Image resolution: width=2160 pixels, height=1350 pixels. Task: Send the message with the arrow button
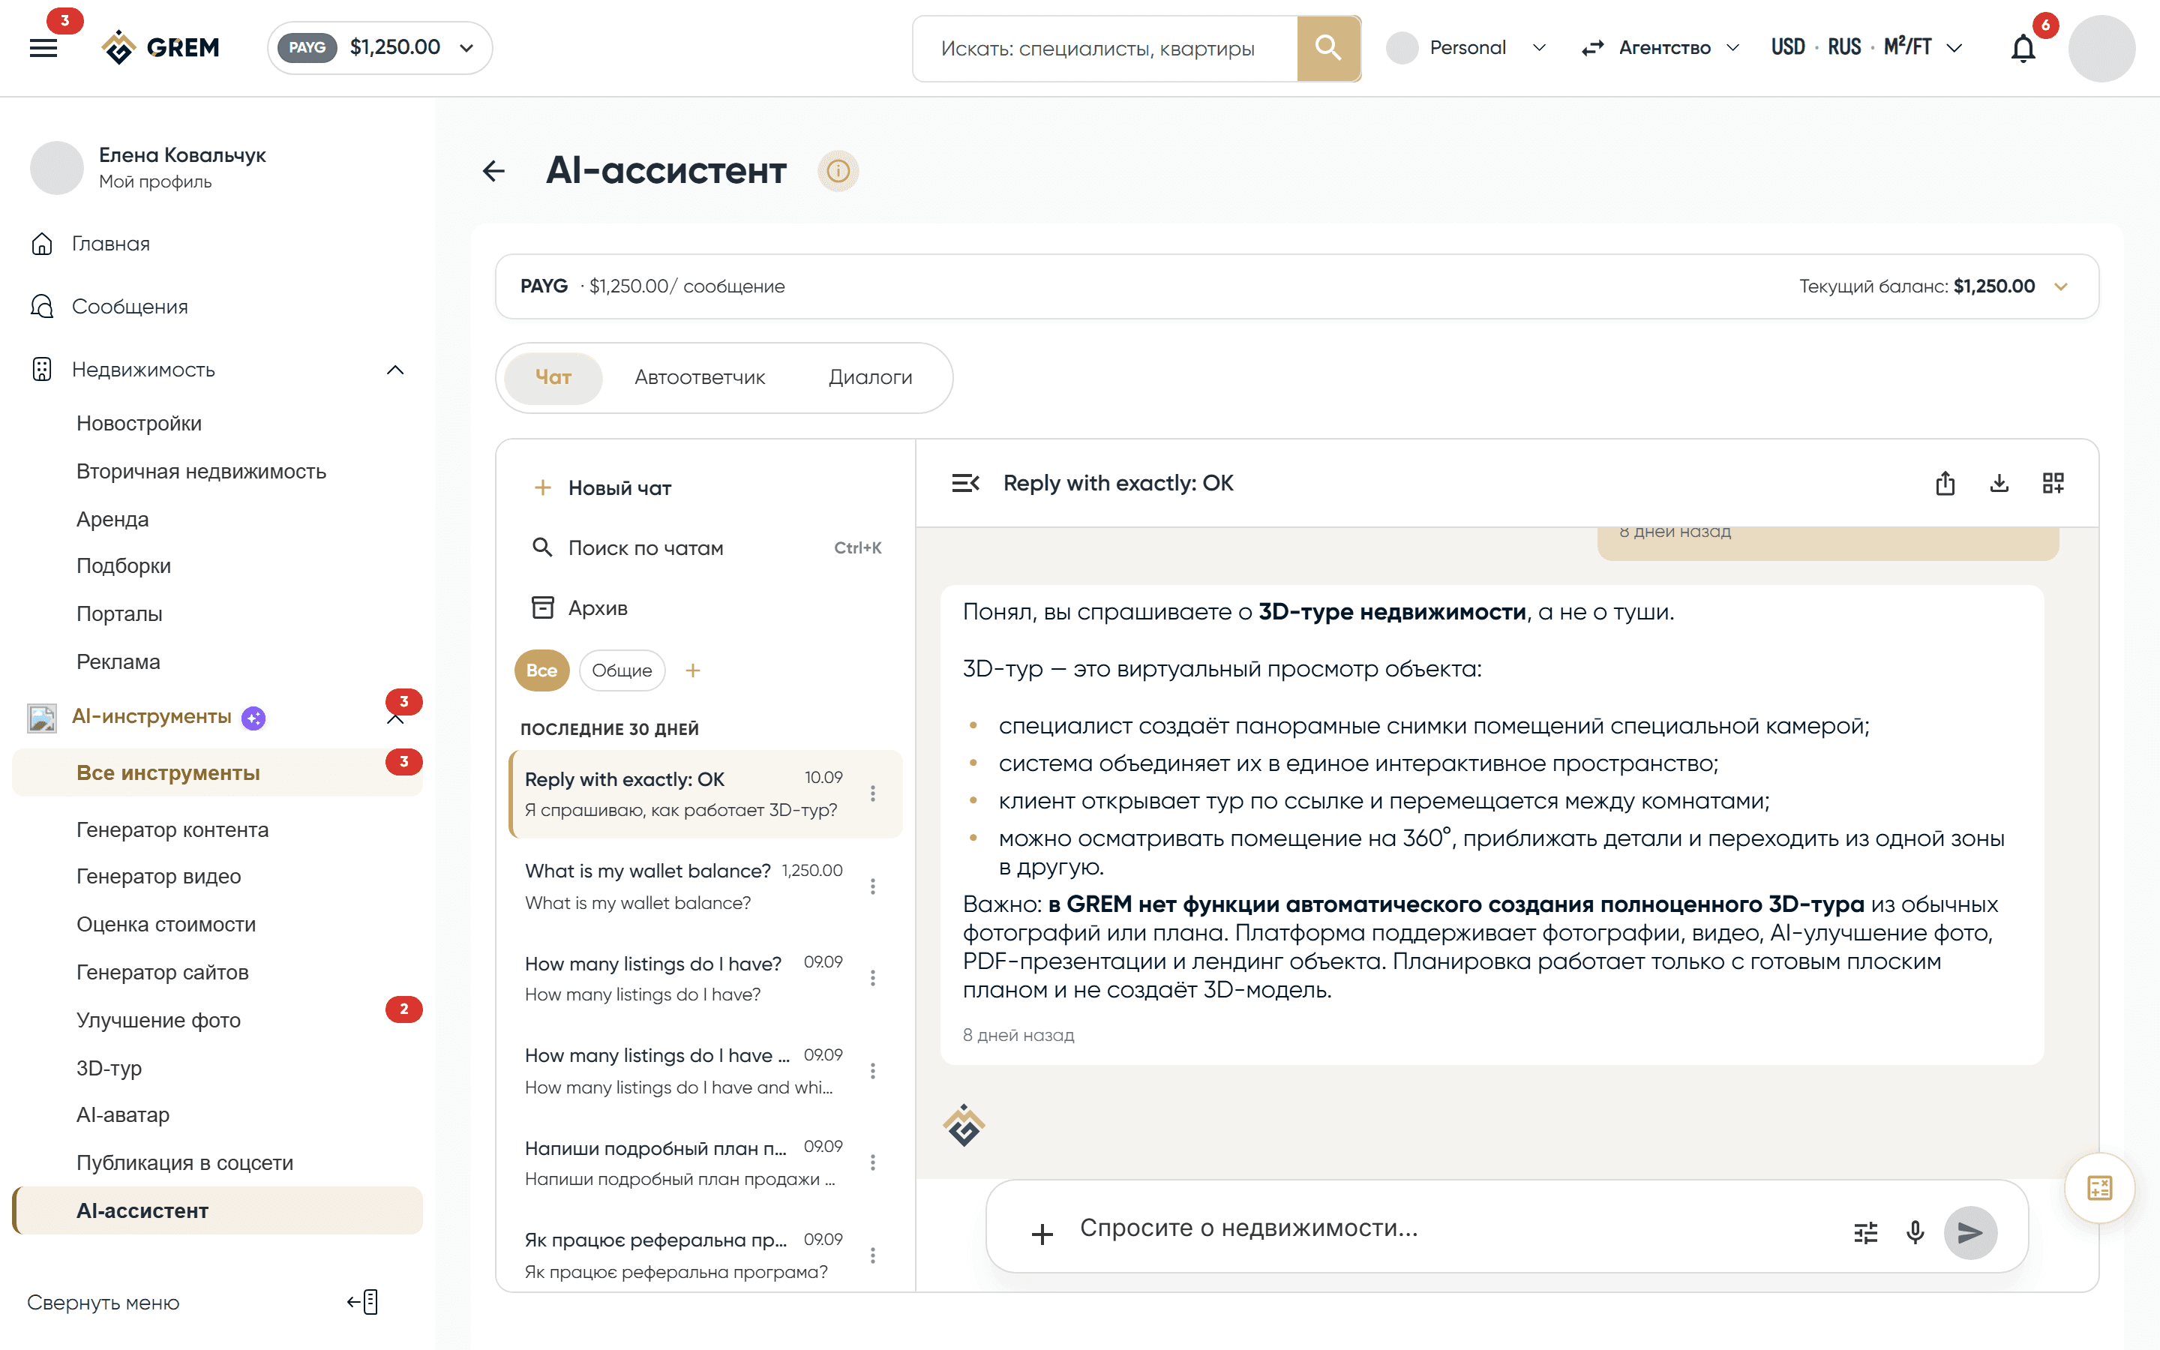coord(1970,1233)
